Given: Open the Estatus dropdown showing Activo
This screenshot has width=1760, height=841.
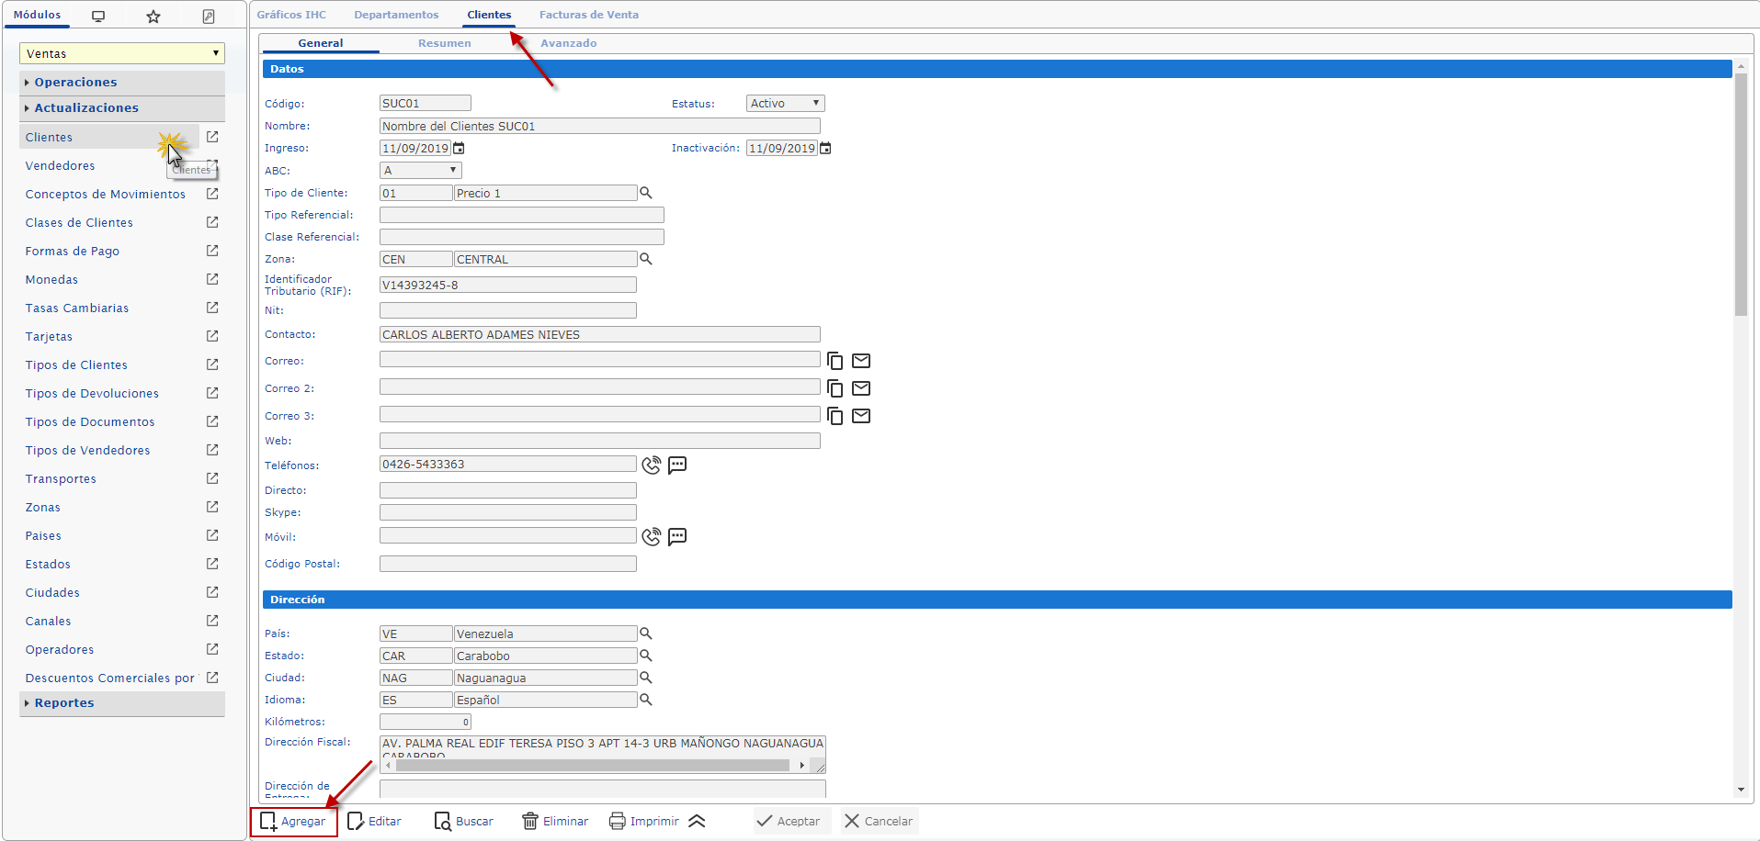Looking at the screenshot, I should (785, 104).
